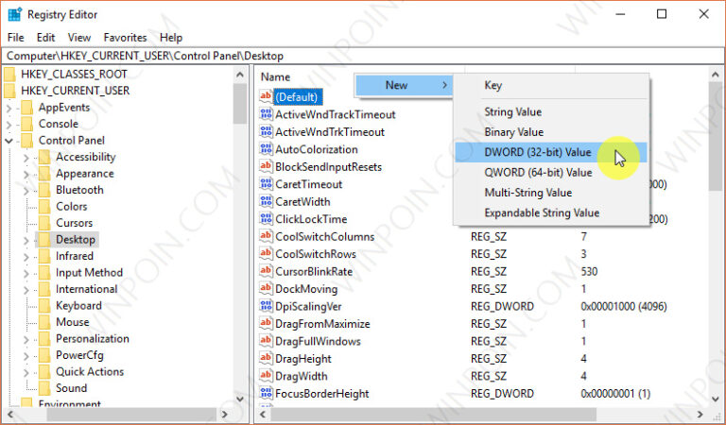
Task: Choose DWORD (32-bit) Value from submenu
Action: point(537,152)
